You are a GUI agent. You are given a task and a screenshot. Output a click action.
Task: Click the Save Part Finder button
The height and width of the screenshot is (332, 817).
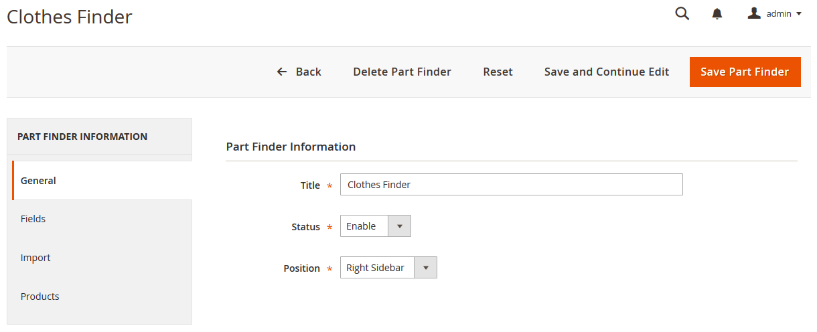[x=745, y=72]
